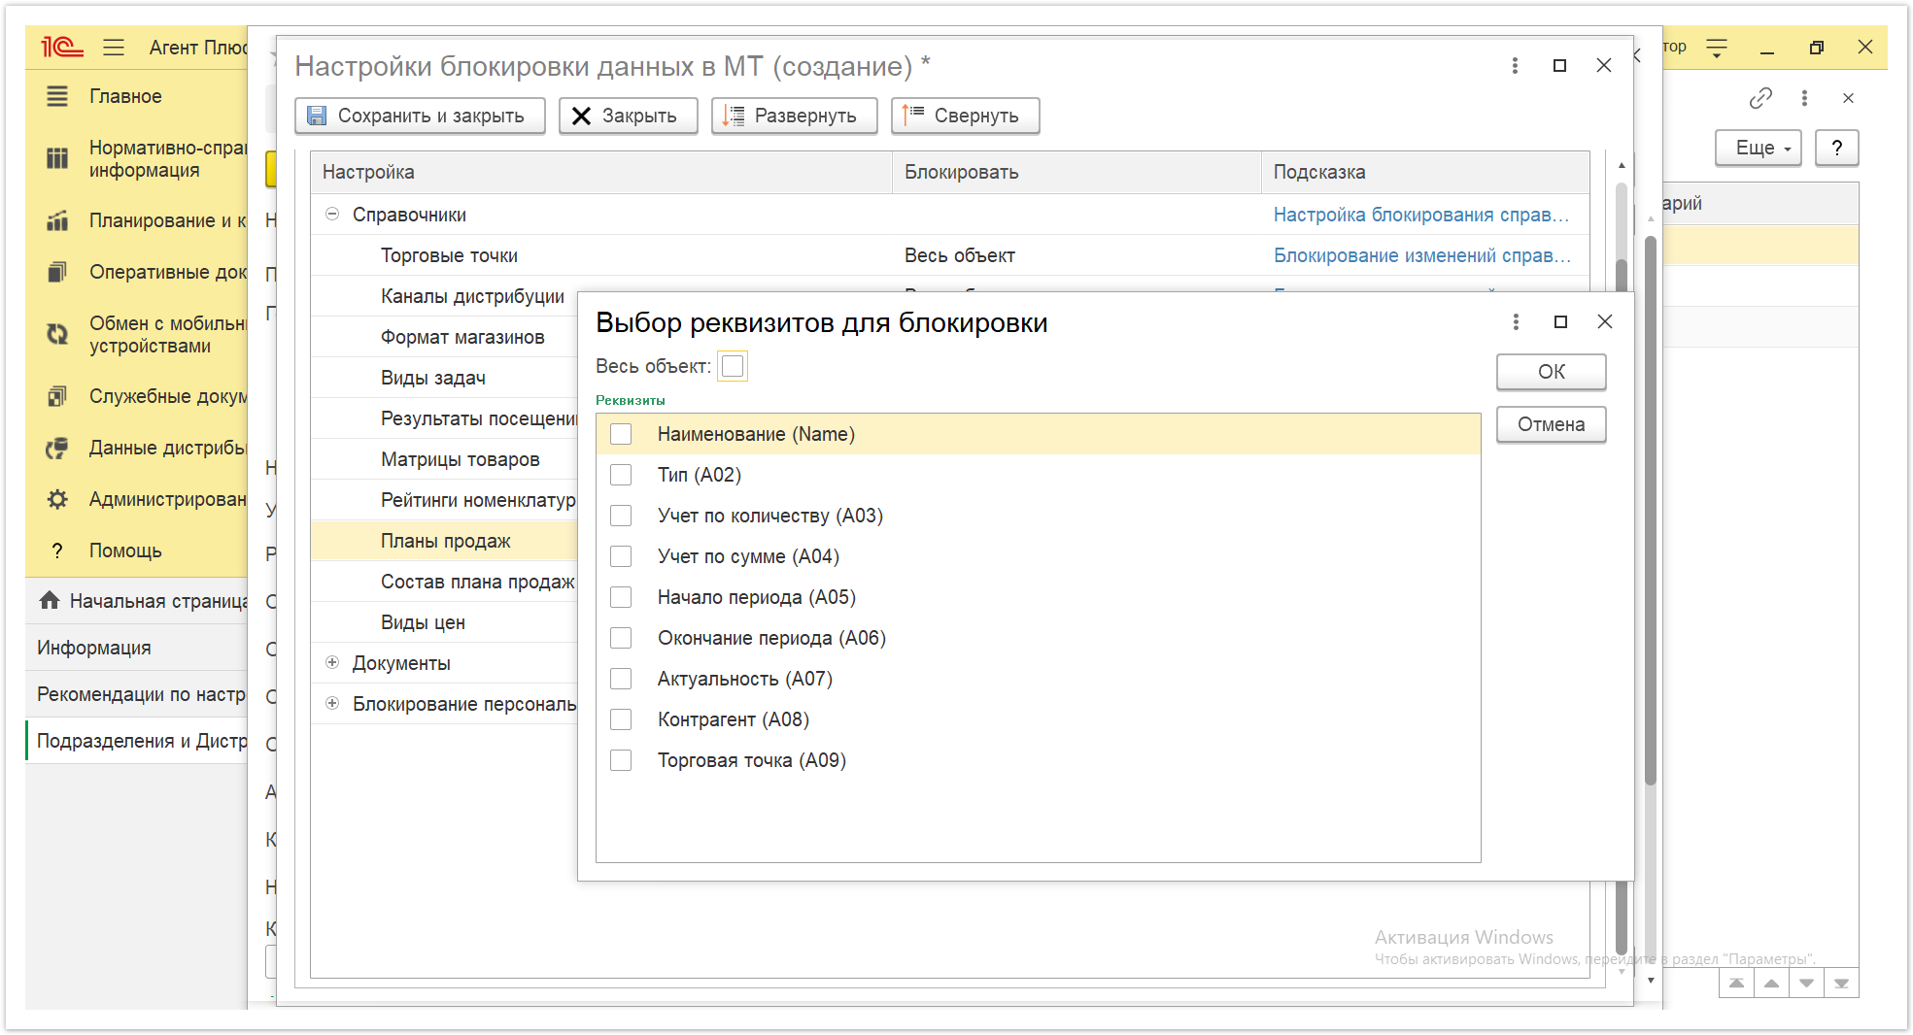1913x1035 pixels.
Task: Open the kebab menu in the requisites selection dialog
Action: click(x=1516, y=321)
